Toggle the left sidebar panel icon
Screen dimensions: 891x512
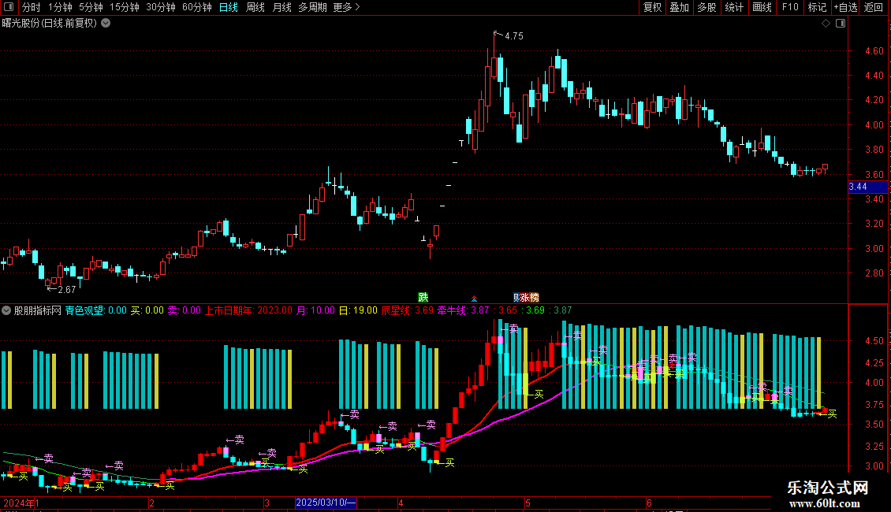pyautogui.click(x=9, y=7)
